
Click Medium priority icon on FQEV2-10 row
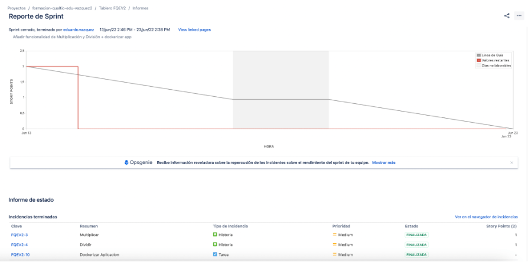(334, 255)
